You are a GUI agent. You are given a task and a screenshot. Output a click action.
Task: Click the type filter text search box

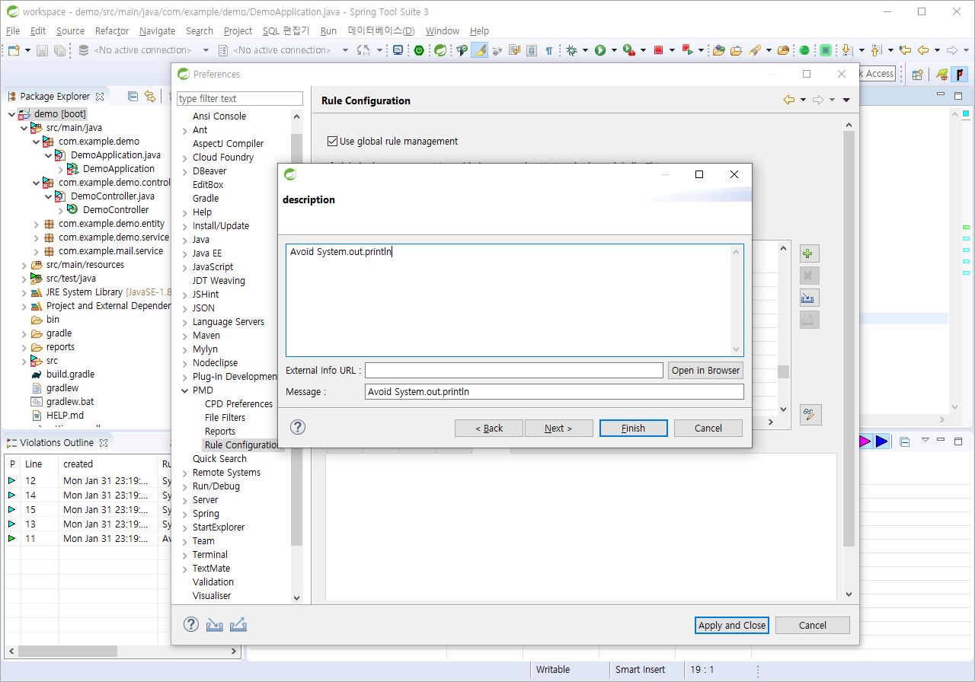click(240, 99)
